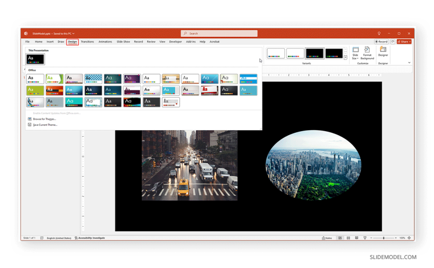Click the Record button near Share
The height and width of the screenshot is (268, 434).
tap(382, 42)
